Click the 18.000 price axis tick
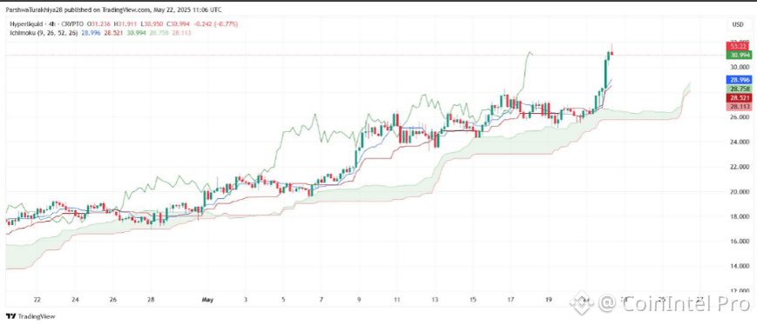Viewport: 757px width, 325px height. [x=739, y=216]
